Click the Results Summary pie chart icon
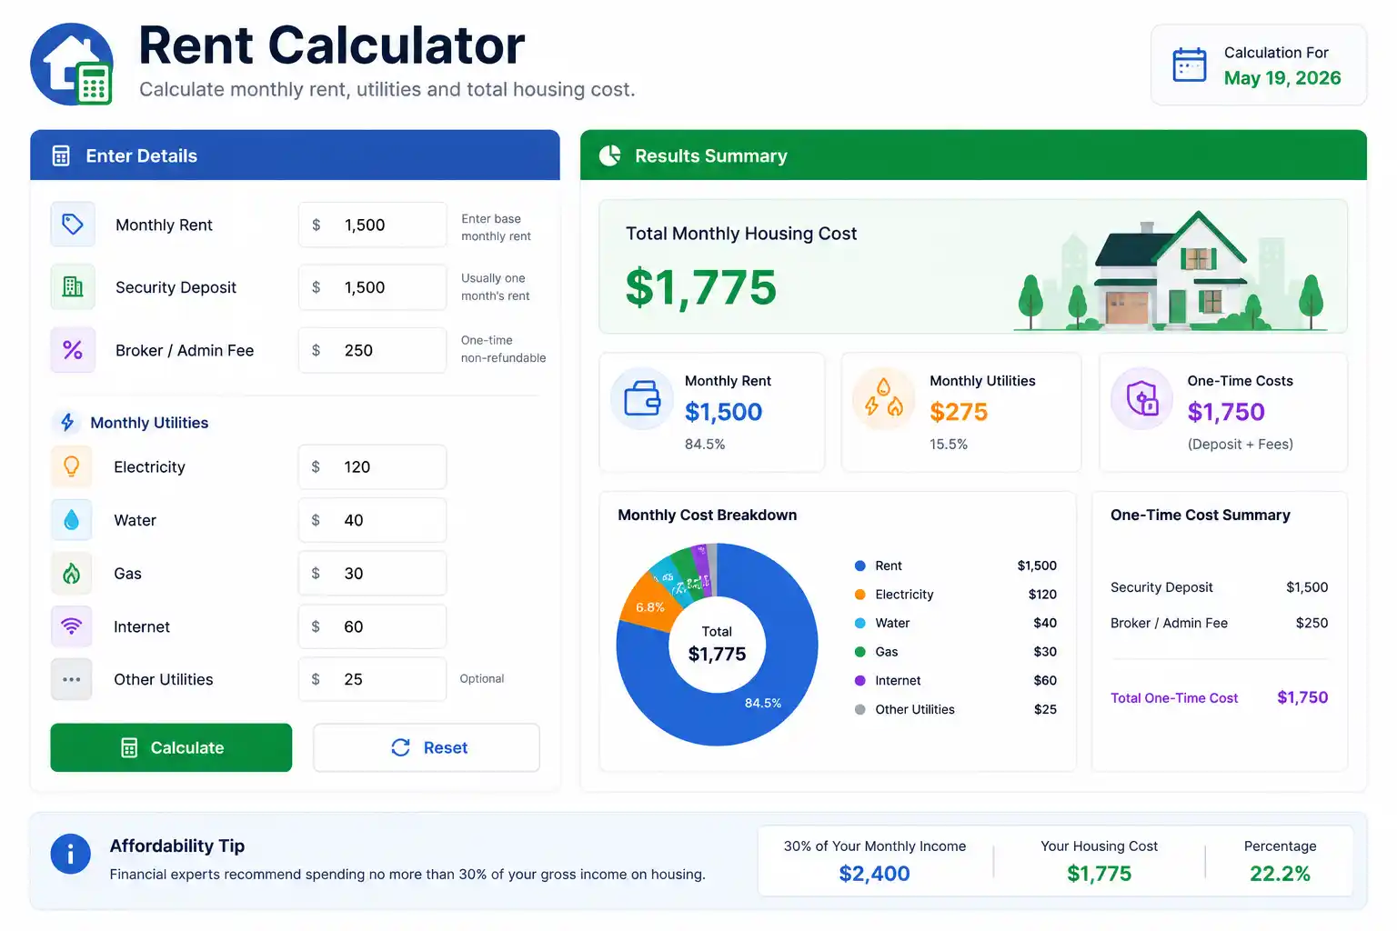 click(610, 155)
